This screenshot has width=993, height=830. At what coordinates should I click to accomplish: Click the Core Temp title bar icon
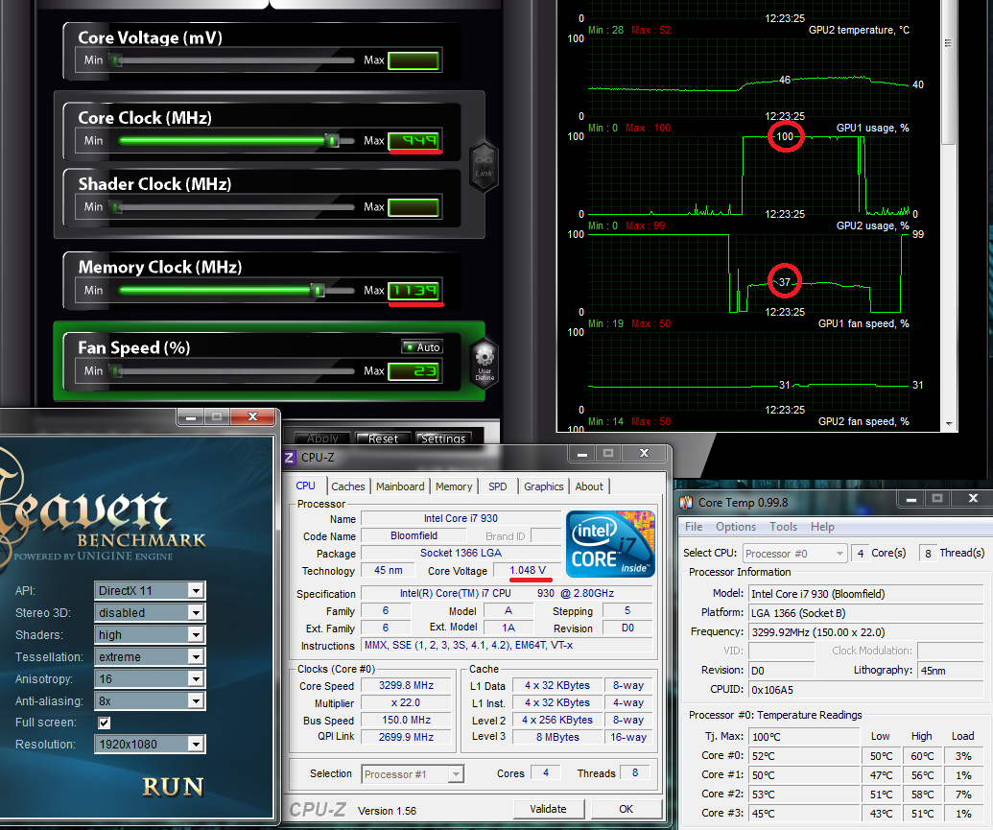click(686, 503)
